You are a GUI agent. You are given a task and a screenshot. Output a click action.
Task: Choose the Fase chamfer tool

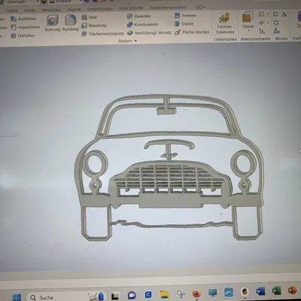(x=89, y=17)
